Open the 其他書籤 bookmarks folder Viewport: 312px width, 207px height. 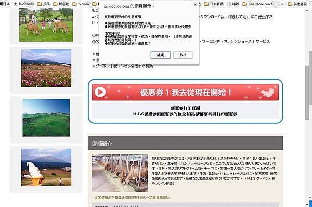pos(298,4)
